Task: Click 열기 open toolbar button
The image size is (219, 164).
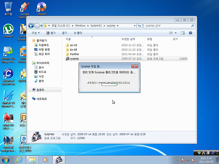Action: pyautogui.click(x=51, y=33)
